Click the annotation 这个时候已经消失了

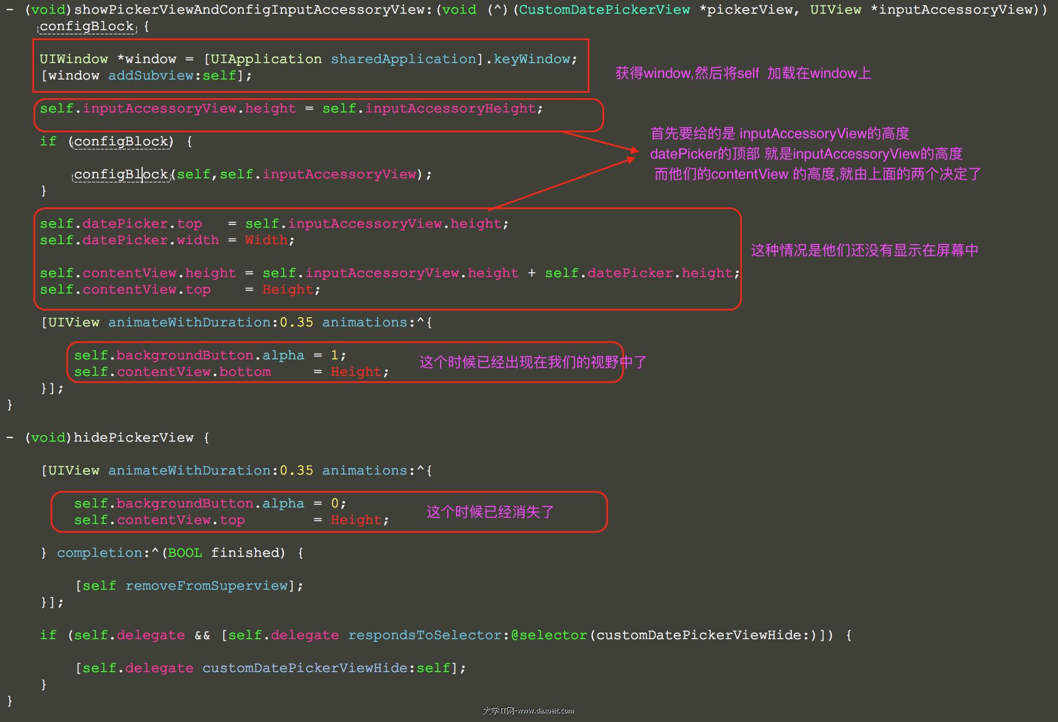tap(490, 512)
